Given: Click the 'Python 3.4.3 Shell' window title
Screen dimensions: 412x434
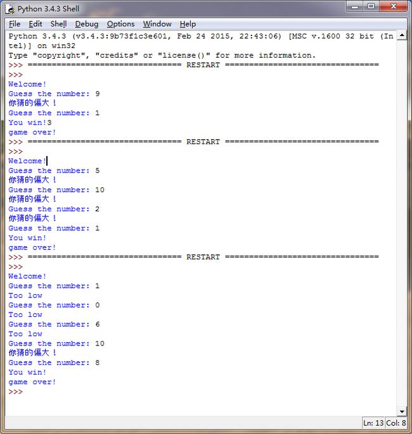Looking at the screenshot, I should [48, 9].
